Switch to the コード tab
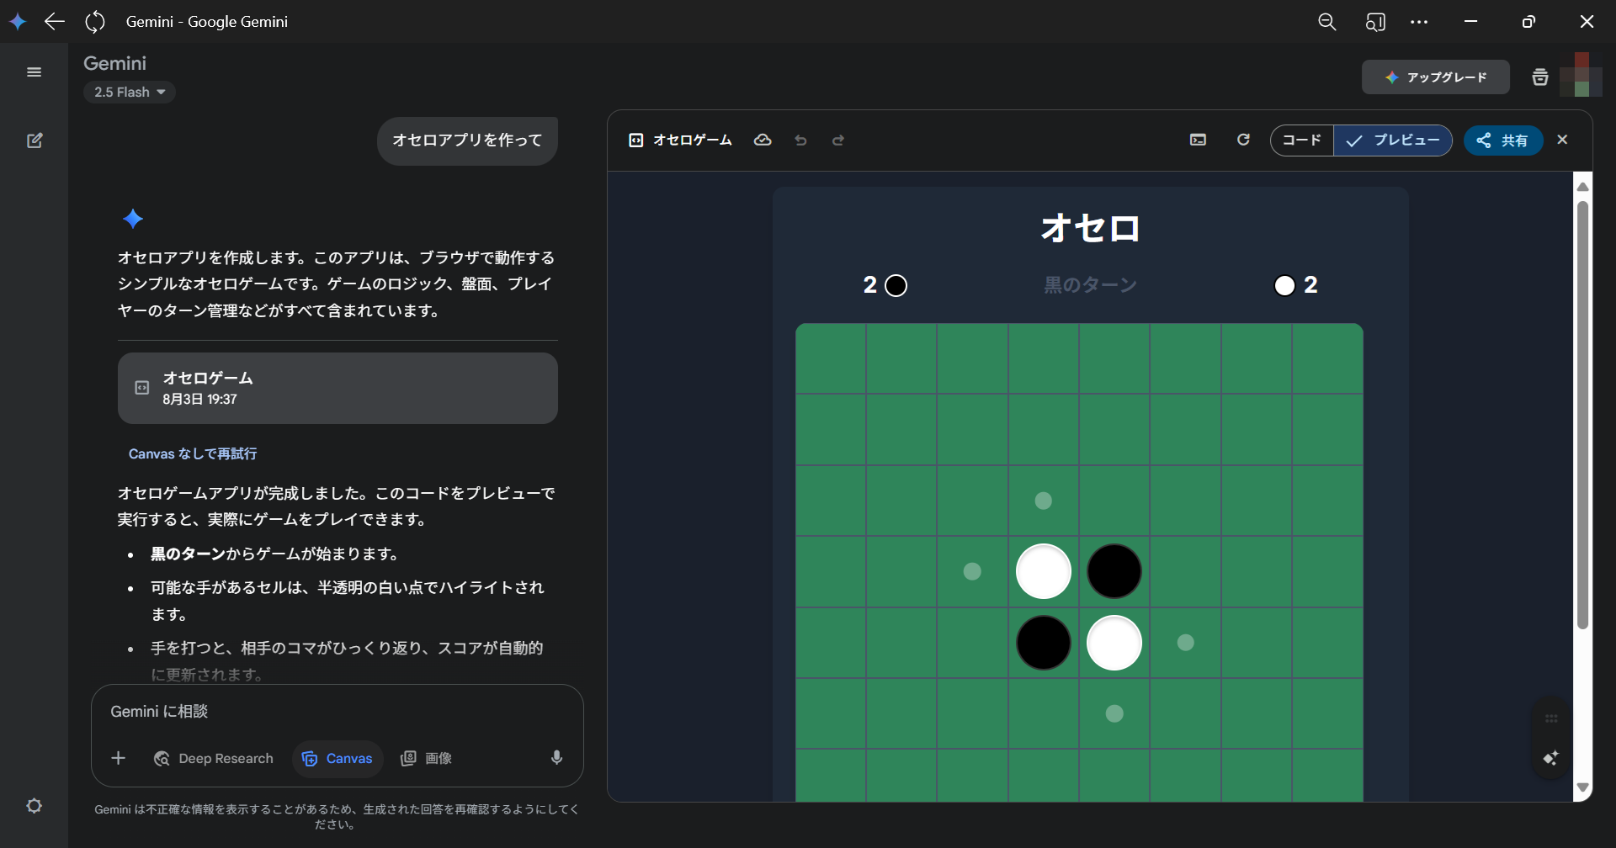The height and width of the screenshot is (848, 1616). click(1301, 140)
